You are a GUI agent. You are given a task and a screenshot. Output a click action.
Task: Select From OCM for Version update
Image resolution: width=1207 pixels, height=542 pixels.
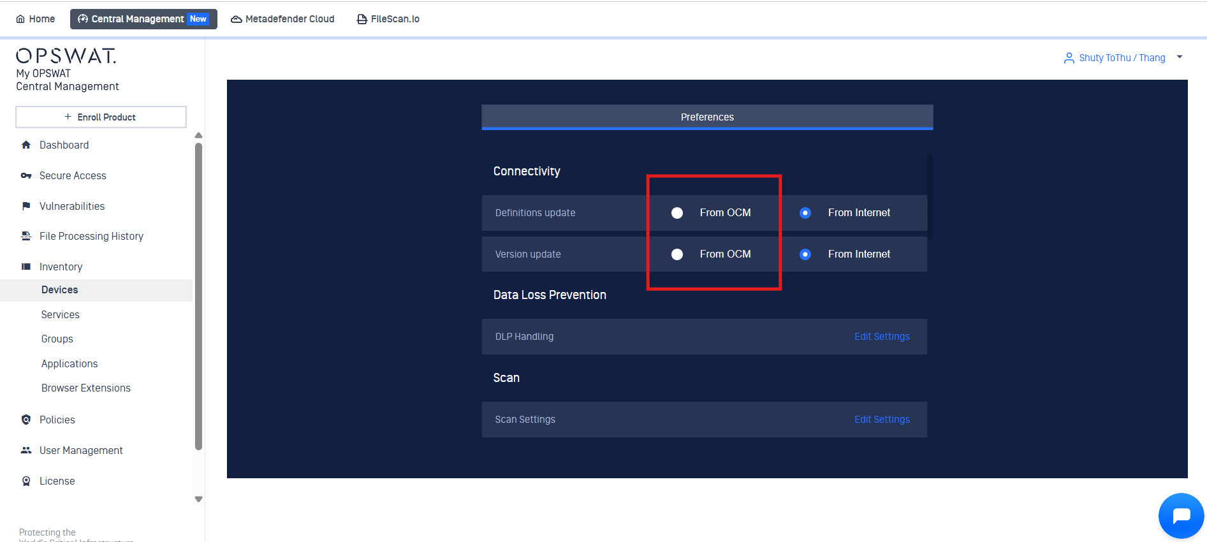pos(677,254)
